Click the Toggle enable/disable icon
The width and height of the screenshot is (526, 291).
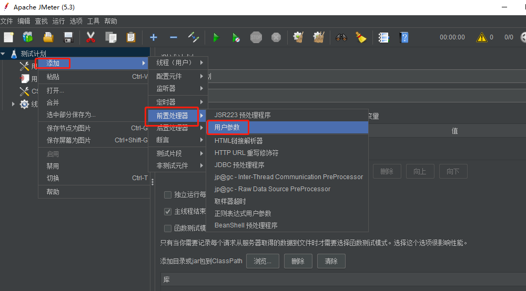[194, 37]
